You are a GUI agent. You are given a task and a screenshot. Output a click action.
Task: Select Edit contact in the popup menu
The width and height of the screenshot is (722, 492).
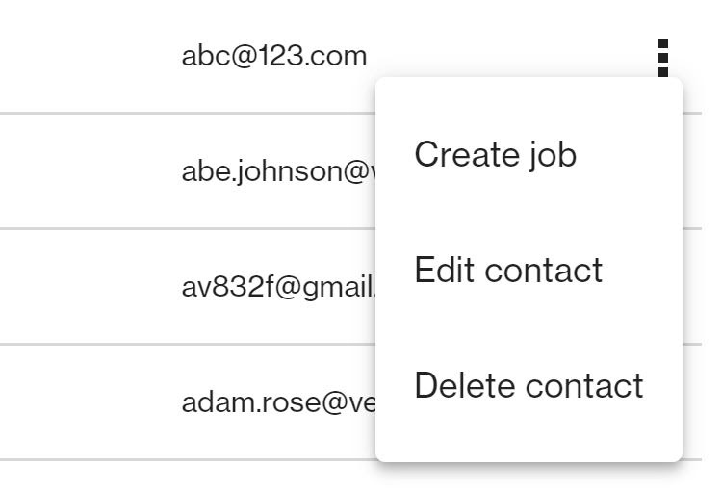(x=508, y=270)
